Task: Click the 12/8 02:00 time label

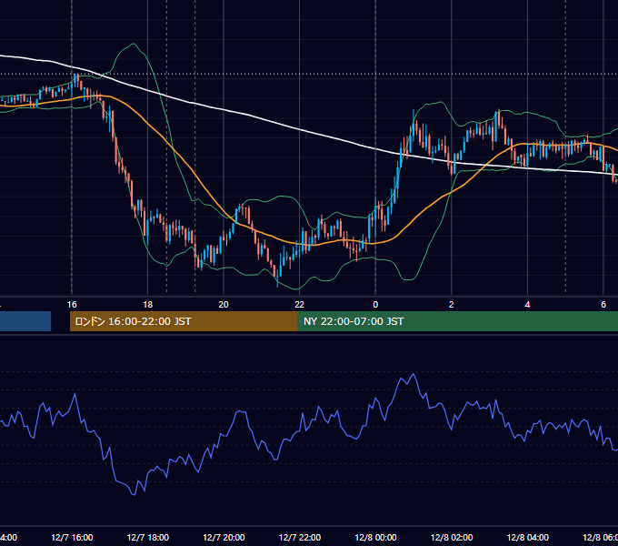Action: (452, 537)
